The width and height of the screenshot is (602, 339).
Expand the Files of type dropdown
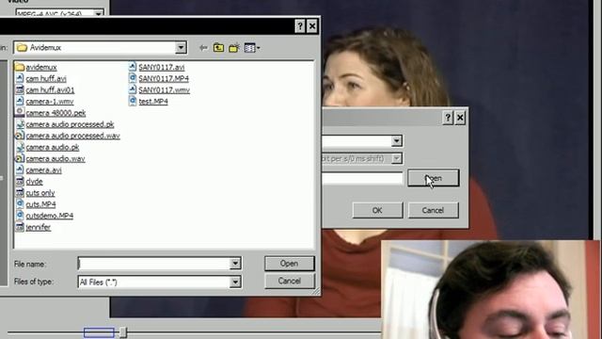(235, 282)
